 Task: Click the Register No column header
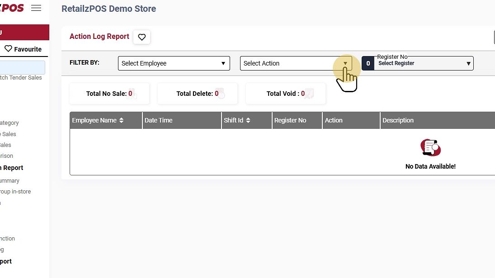click(290, 121)
